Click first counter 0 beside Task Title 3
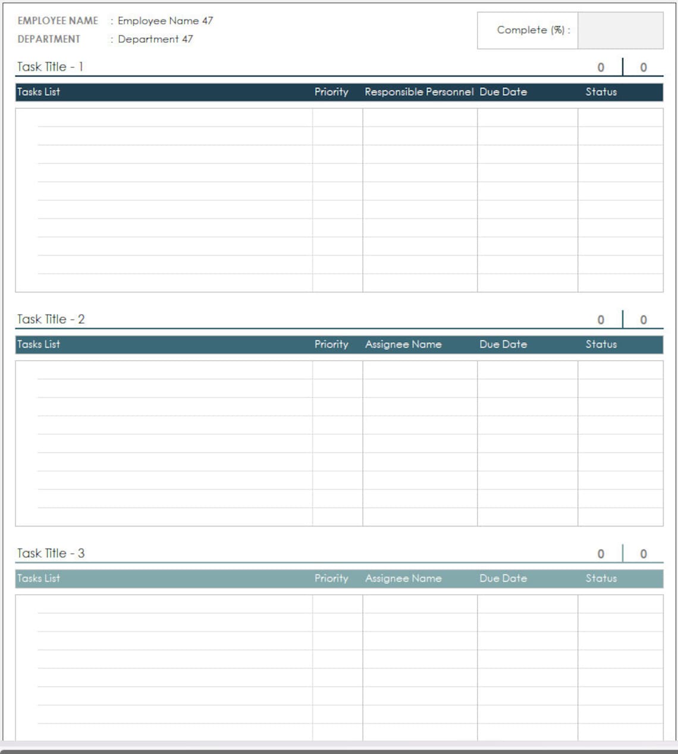Screen dimensions: 678x754 click(601, 554)
